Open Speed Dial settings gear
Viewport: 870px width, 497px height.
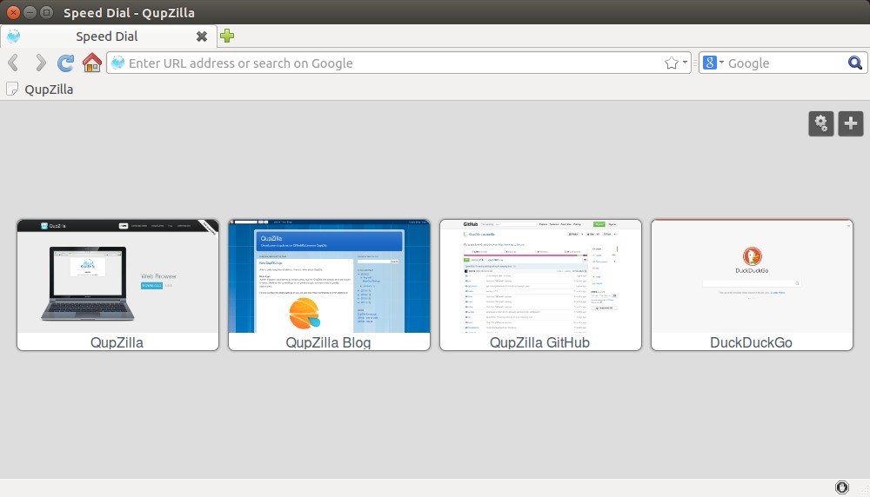[821, 123]
